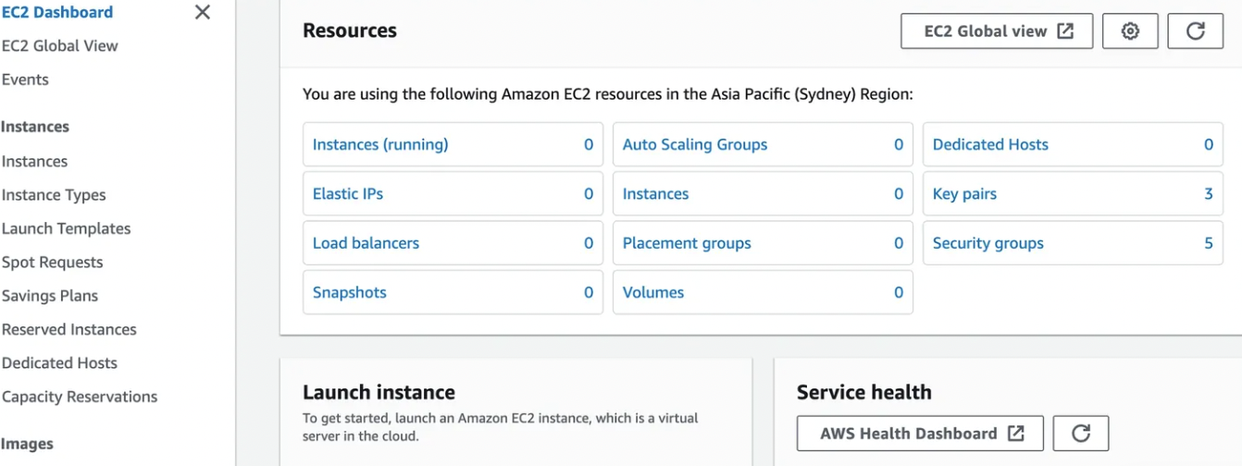
Task: Open Resources settings gear
Action: pyautogui.click(x=1130, y=31)
